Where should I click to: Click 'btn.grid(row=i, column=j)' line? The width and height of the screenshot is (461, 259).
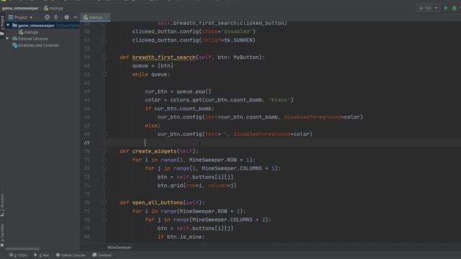point(197,186)
